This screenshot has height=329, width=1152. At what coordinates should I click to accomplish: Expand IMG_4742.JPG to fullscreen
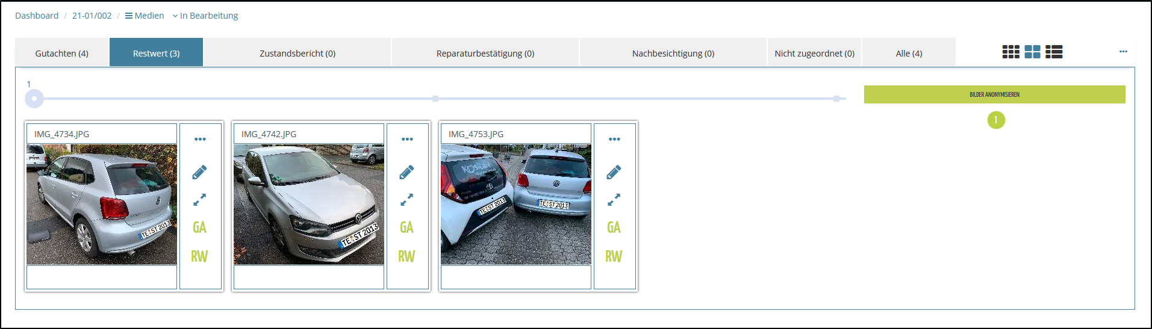[406, 200]
